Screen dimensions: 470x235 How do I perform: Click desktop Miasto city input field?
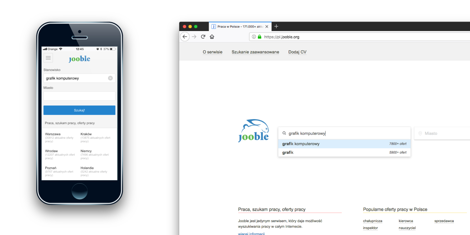[x=442, y=133]
